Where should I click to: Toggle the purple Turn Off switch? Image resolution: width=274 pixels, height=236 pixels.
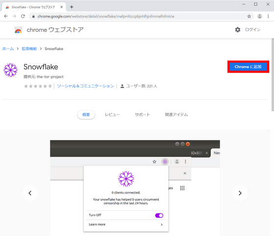click(x=159, y=215)
